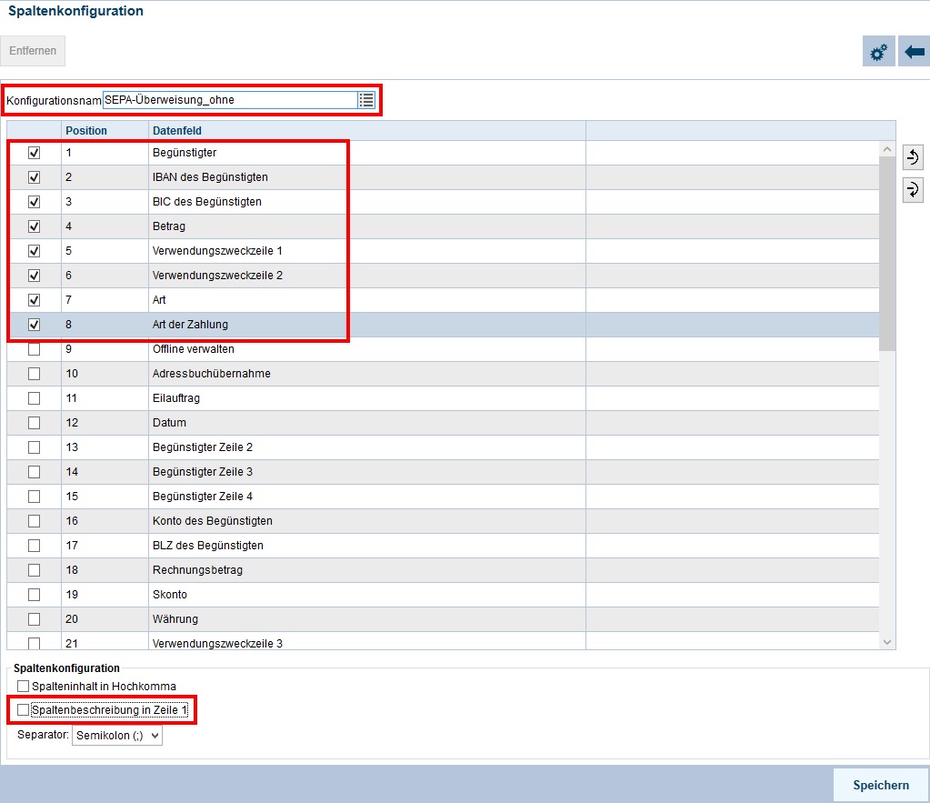The height and width of the screenshot is (803, 930).
Task: Check the Datum row checkbox
Action: [34, 422]
